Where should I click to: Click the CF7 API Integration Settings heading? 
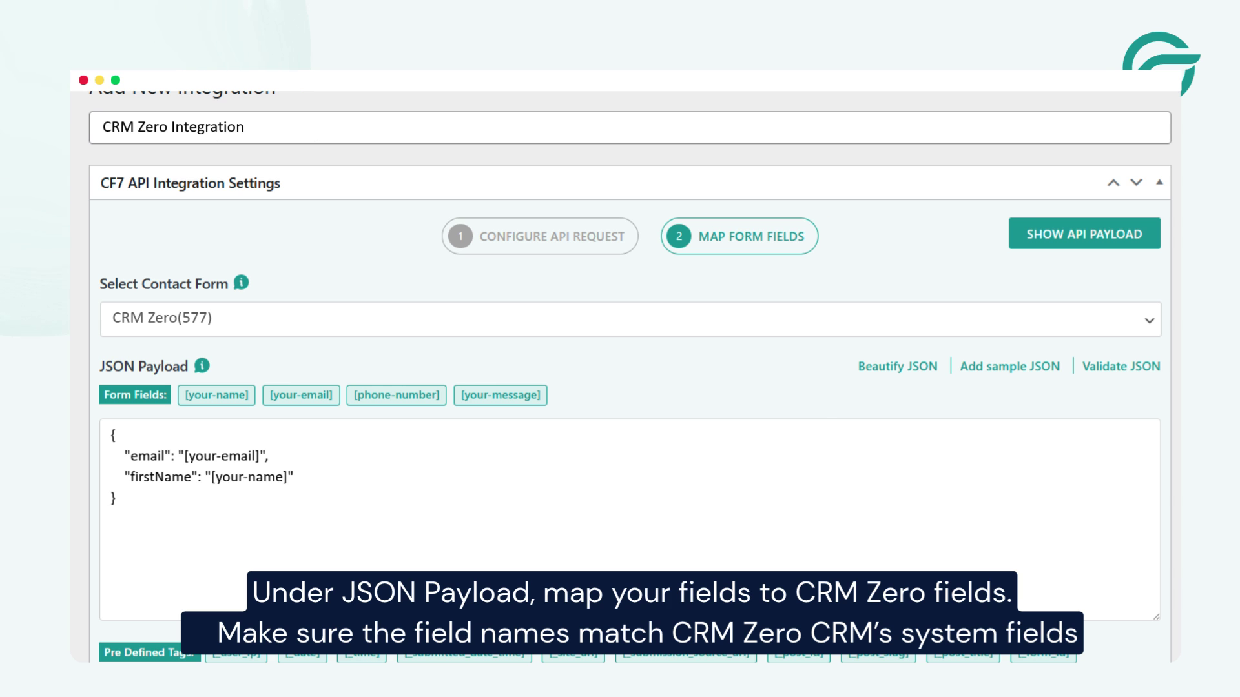(191, 183)
